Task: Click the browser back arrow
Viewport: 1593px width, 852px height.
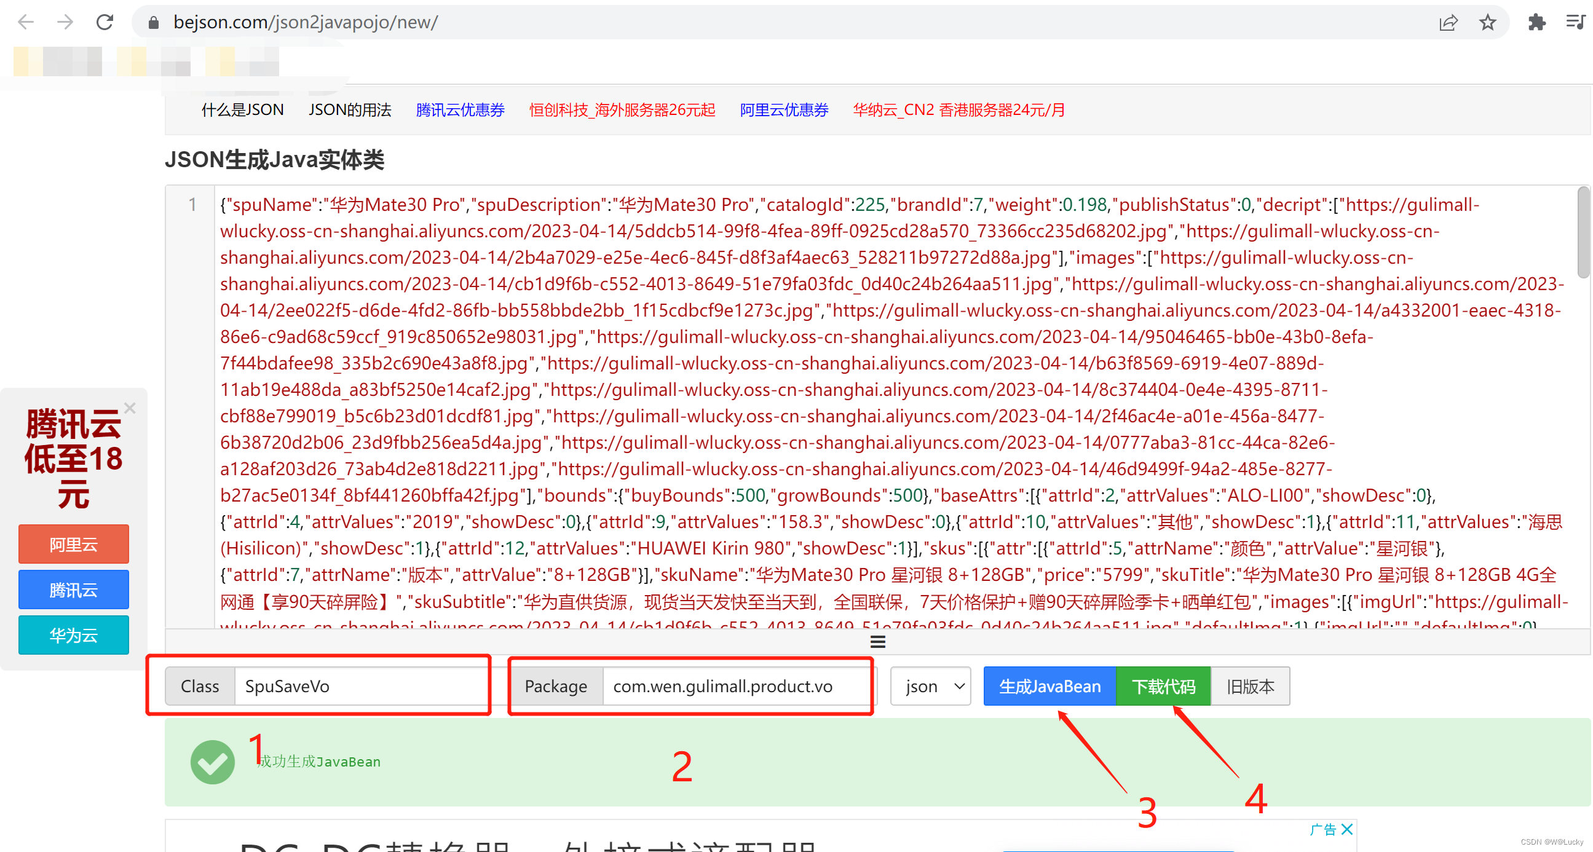Action: [26, 22]
